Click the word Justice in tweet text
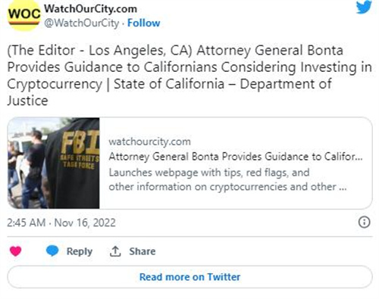The width and height of the screenshot is (379, 299). 27,101
